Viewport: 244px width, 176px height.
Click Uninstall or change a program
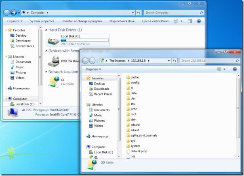click(x=82, y=21)
